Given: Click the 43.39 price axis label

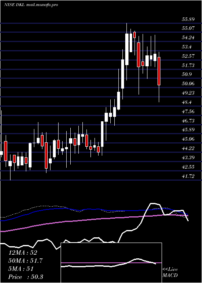Looking at the screenshot, I should (x=188, y=158).
